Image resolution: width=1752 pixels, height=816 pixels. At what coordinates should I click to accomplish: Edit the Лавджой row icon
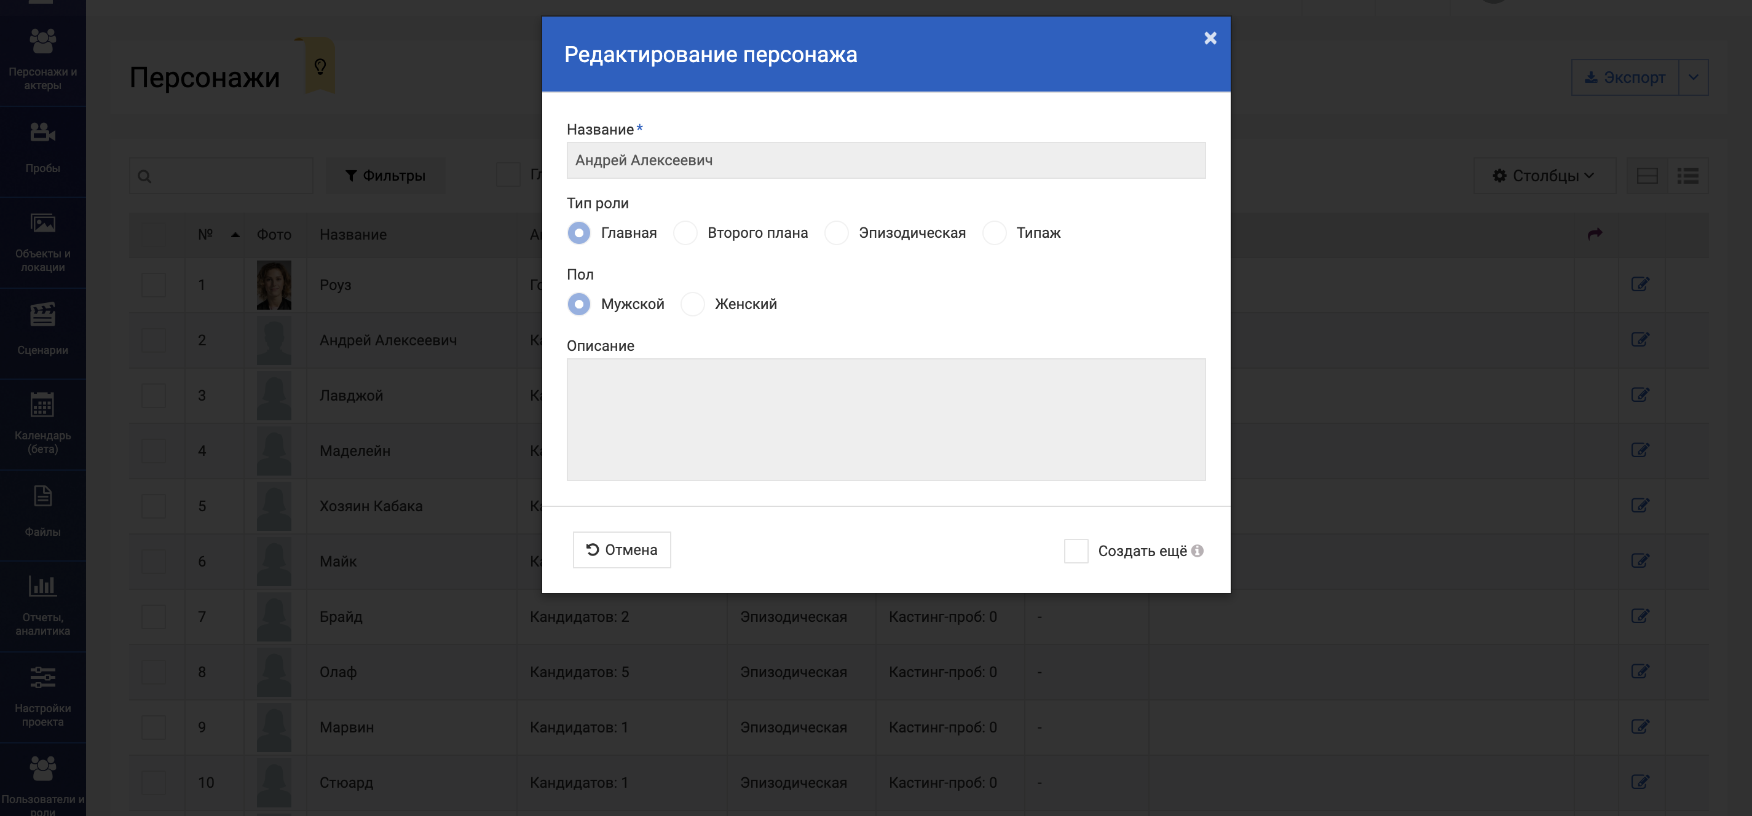click(1640, 394)
